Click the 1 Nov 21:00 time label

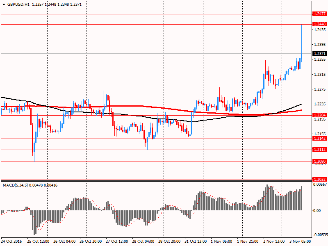click(x=248, y=241)
